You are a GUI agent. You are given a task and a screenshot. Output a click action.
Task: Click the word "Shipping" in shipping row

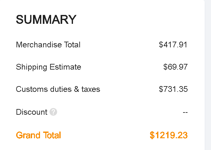(31, 67)
